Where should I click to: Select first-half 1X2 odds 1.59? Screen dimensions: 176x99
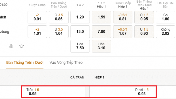(x=101, y=17)
